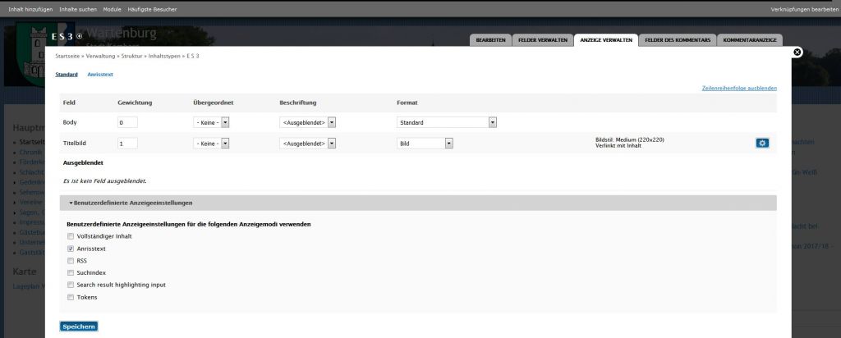Enable Search result highlighting input checkbox

(x=71, y=285)
